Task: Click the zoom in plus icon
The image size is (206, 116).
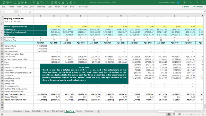Action: click(x=199, y=114)
